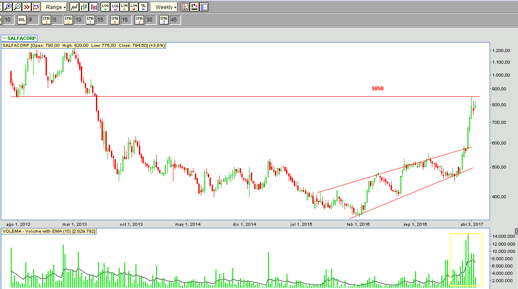Click the zoom out magnifier icon
The width and height of the screenshot is (518, 289).
tap(17, 7)
